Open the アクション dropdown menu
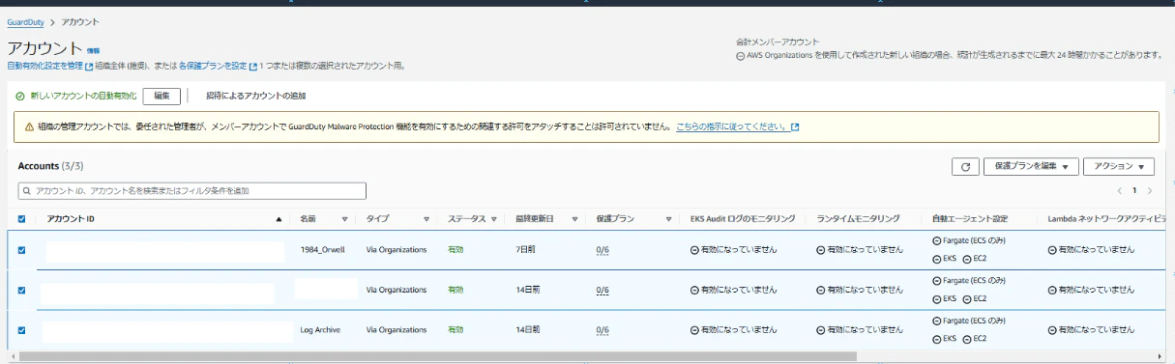 point(1120,167)
